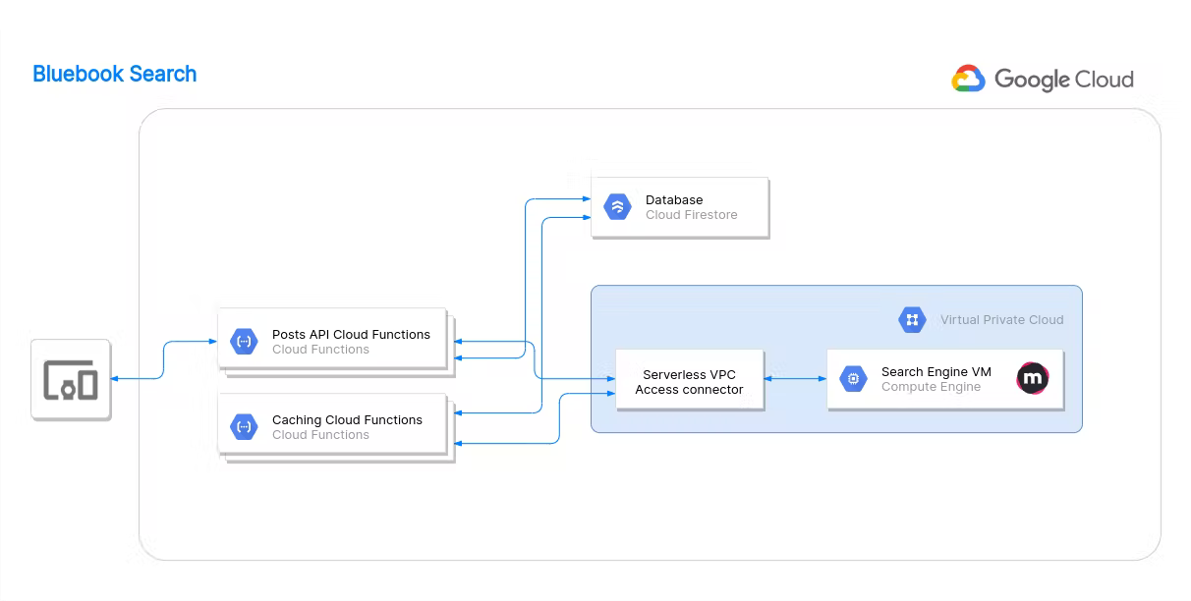1191x601 pixels.
Task: Select the client devices icon
Action: coord(71,379)
